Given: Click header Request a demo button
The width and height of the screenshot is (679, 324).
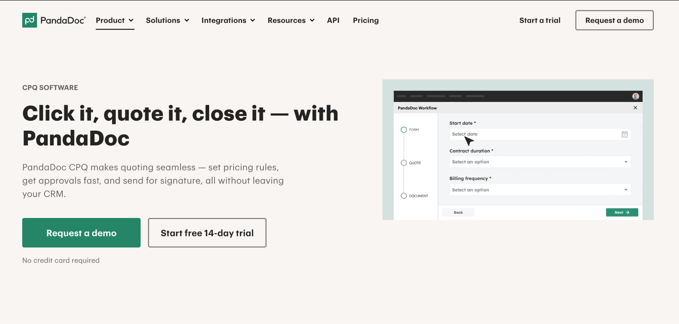Looking at the screenshot, I should 614,20.
